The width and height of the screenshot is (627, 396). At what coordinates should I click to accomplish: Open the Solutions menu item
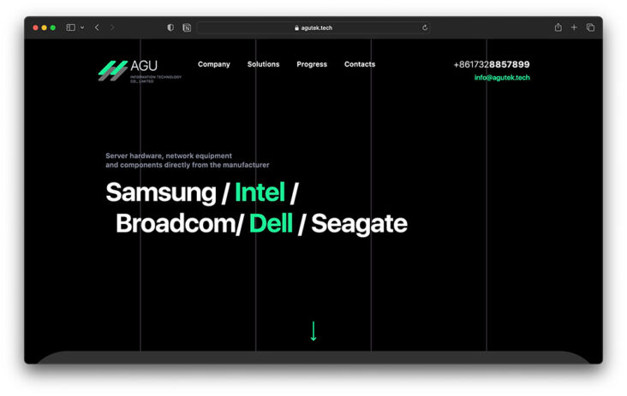(x=263, y=64)
